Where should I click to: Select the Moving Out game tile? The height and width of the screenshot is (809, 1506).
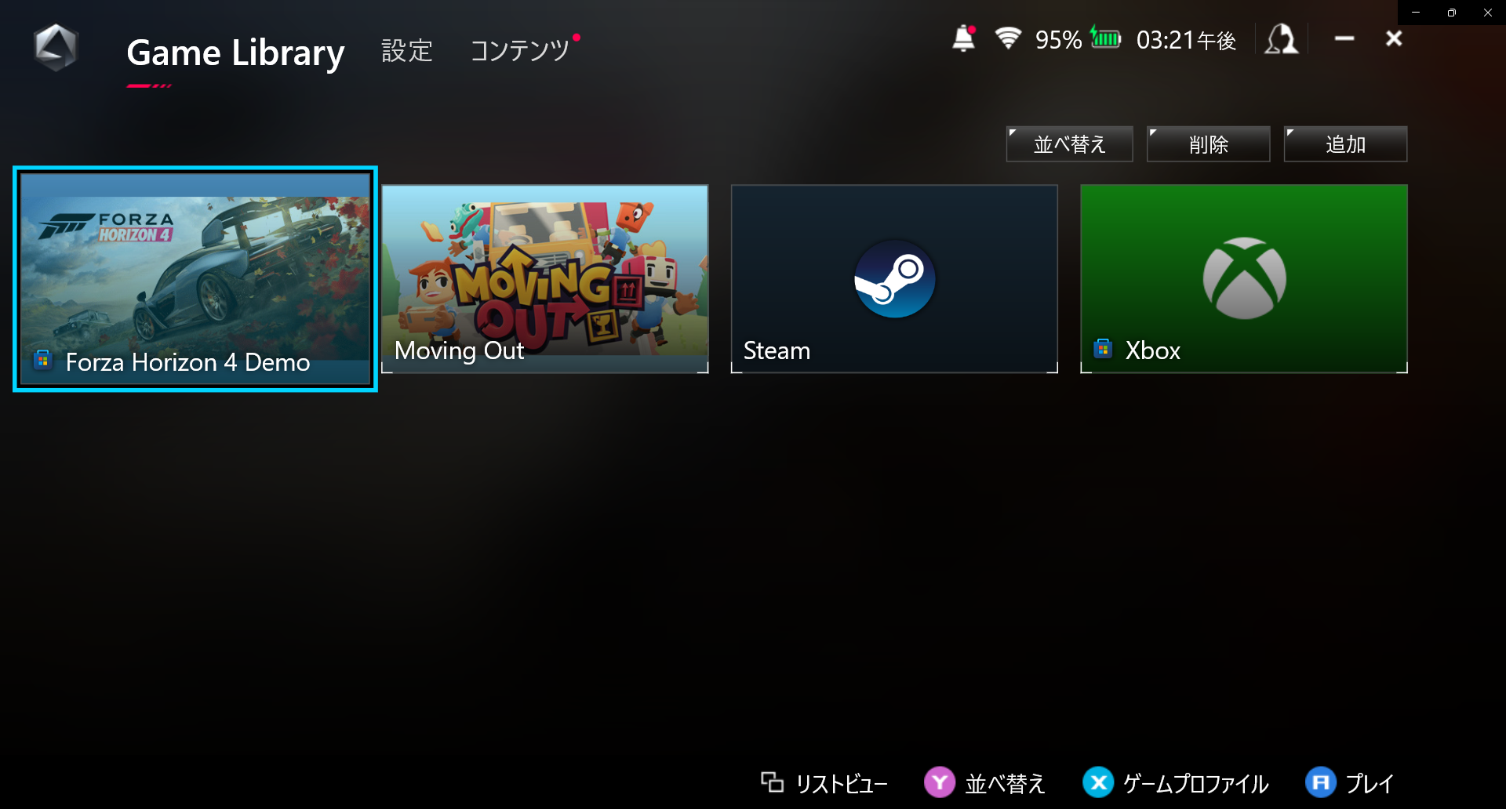(x=545, y=279)
